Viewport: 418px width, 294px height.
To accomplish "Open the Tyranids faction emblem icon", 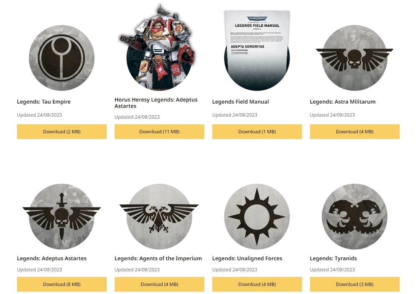I will [354, 216].
